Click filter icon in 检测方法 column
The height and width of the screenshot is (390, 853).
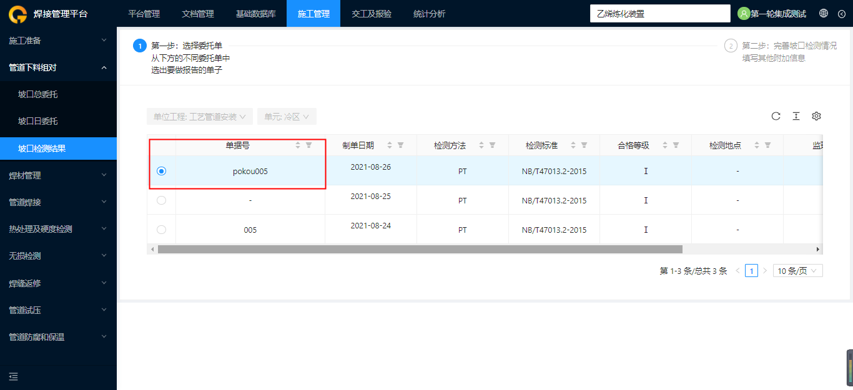point(492,145)
